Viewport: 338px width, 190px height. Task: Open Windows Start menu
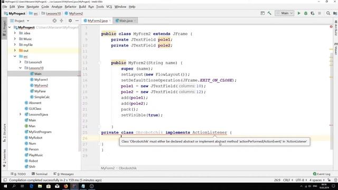5,186
